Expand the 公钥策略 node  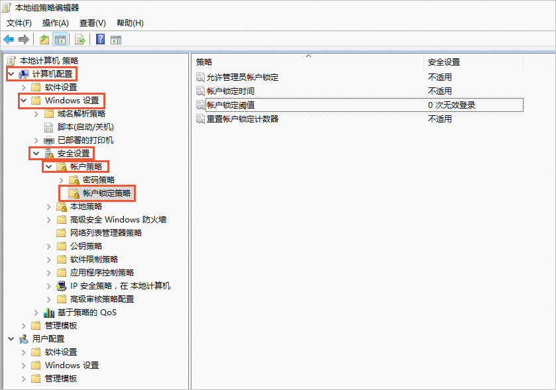(x=49, y=246)
